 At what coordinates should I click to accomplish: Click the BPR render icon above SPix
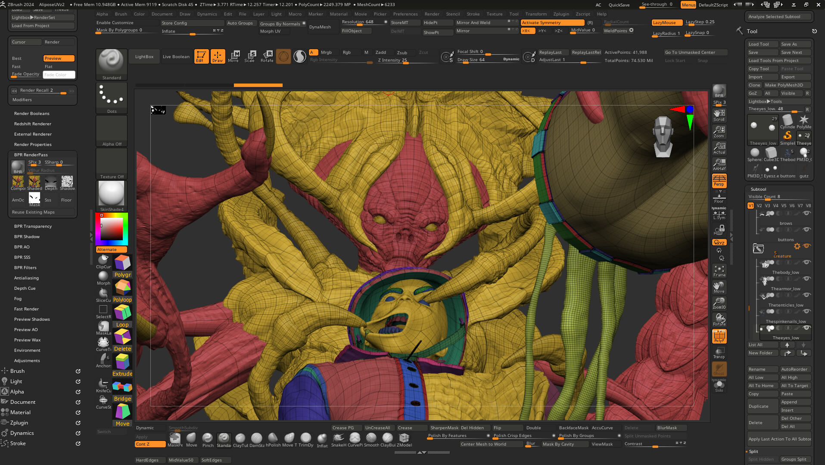pos(719,91)
